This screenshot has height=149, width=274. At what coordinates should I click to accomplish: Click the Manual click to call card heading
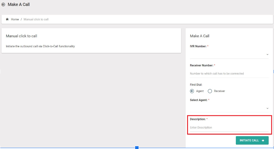coord(22,36)
